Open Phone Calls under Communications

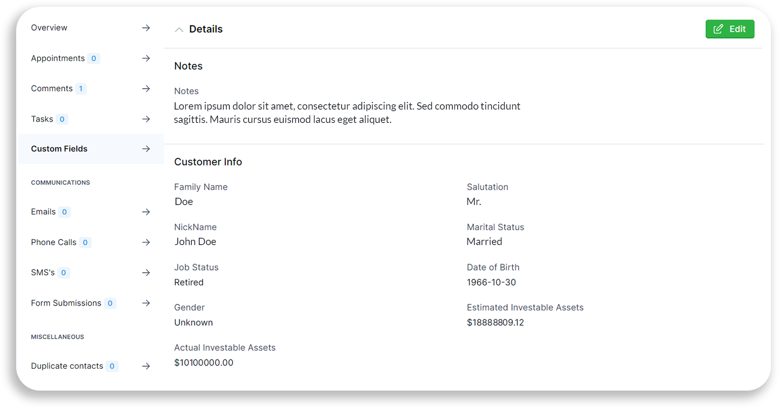[91, 242]
